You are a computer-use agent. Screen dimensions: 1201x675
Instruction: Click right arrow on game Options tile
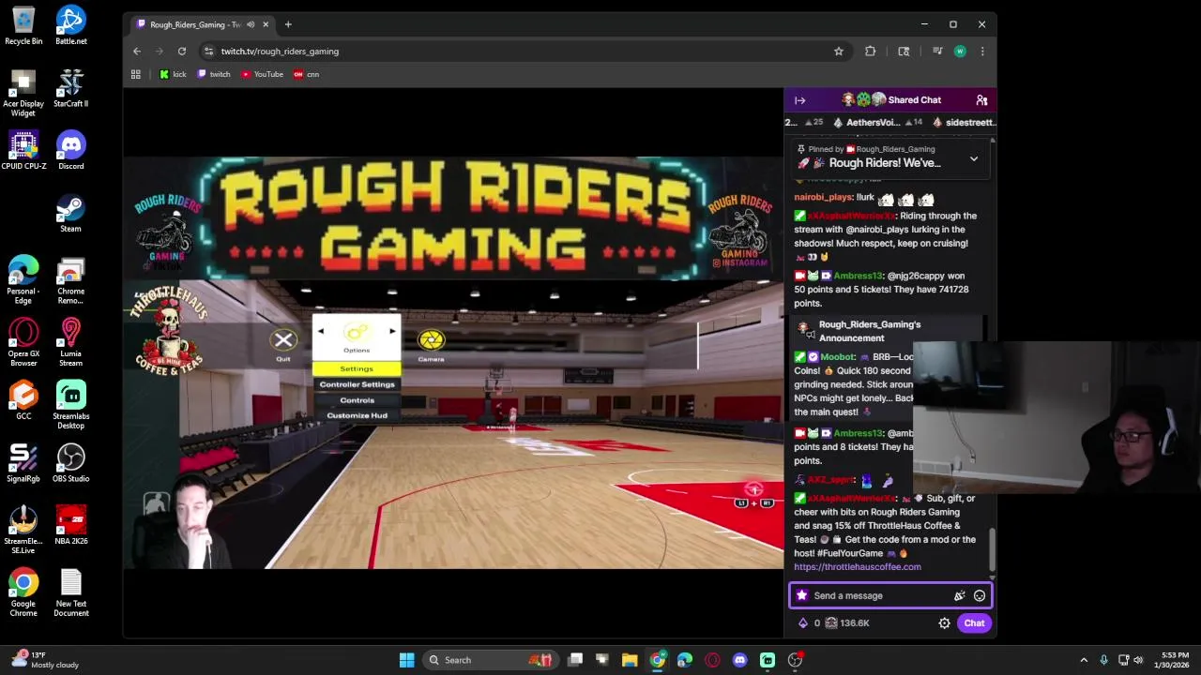[x=392, y=331]
